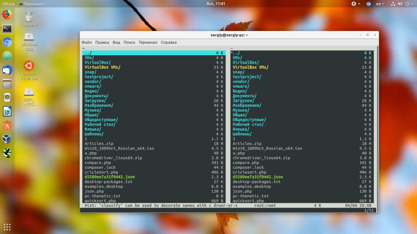This screenshot has height=234, width=417.
Task: Open the Корзина trash desktop icon
Action: pyautogui.click(x=29, y=19)
